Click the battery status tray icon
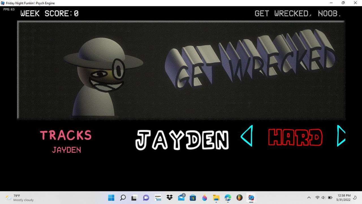 click(330, 198)
